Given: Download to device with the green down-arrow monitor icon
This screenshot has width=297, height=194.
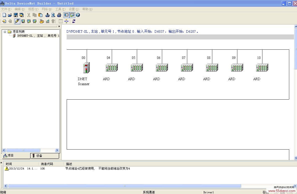Looking at the screenshot, I should (29, 21).
